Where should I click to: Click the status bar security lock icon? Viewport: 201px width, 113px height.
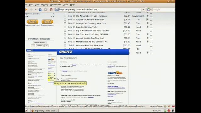pos(165,106)
